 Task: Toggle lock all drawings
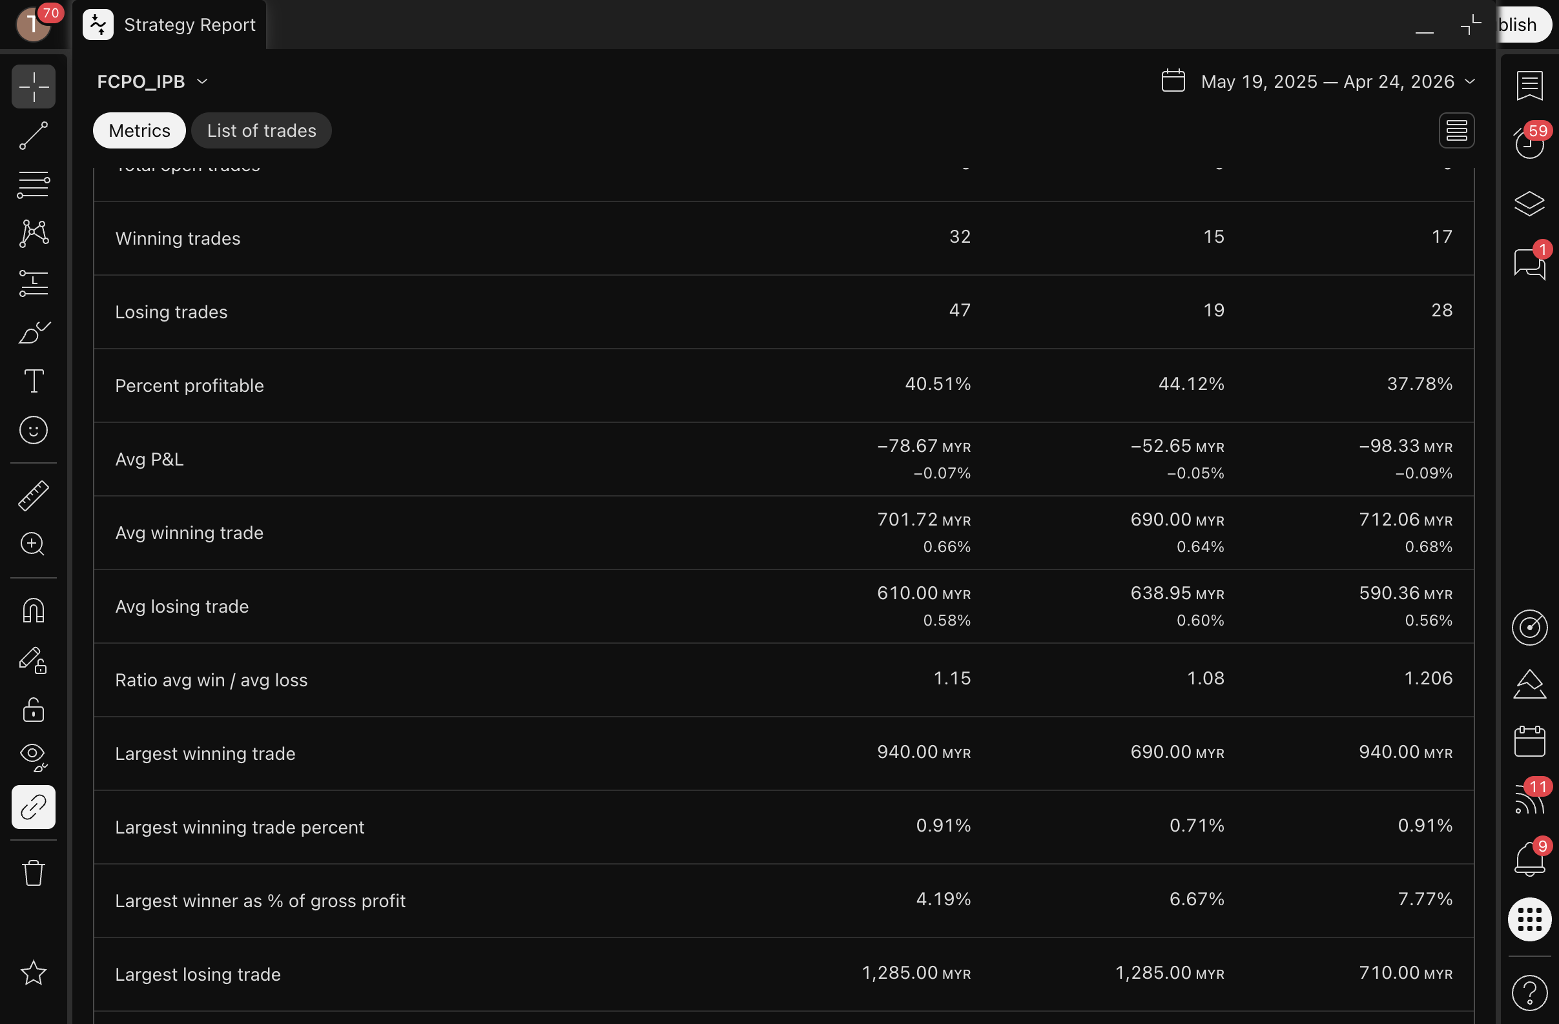[x=34, y=709]
